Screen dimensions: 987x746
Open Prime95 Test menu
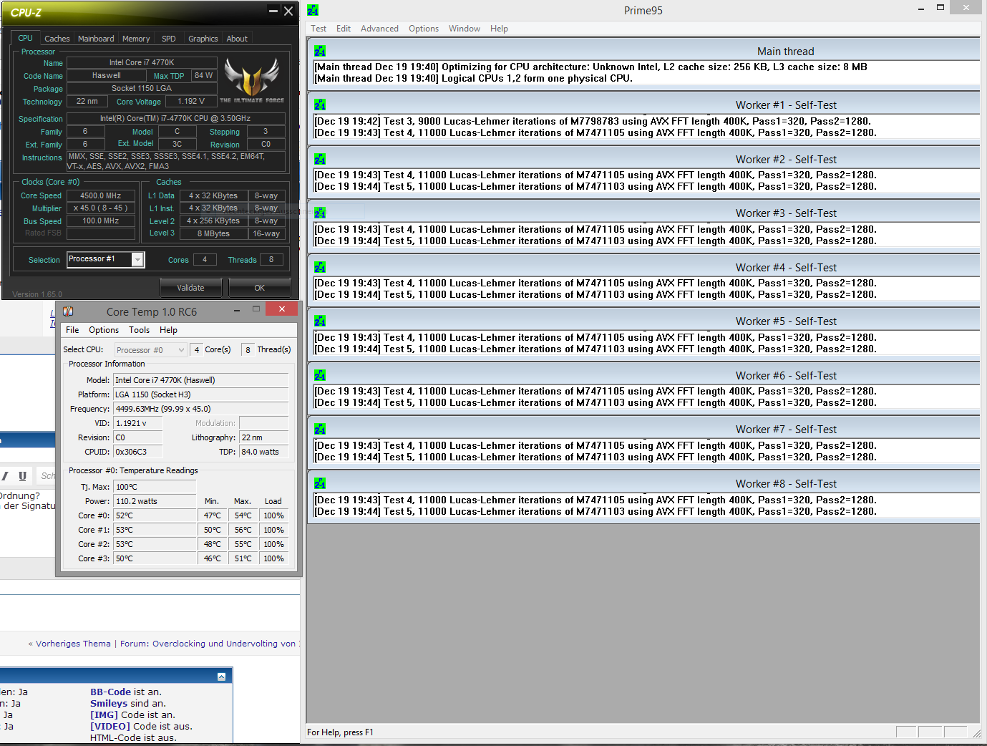click(x=319, y=29)
